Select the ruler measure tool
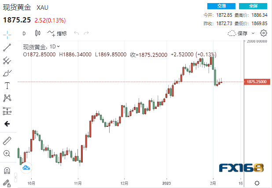This screenshot has height=188, width=272. (x=7, y=140)
